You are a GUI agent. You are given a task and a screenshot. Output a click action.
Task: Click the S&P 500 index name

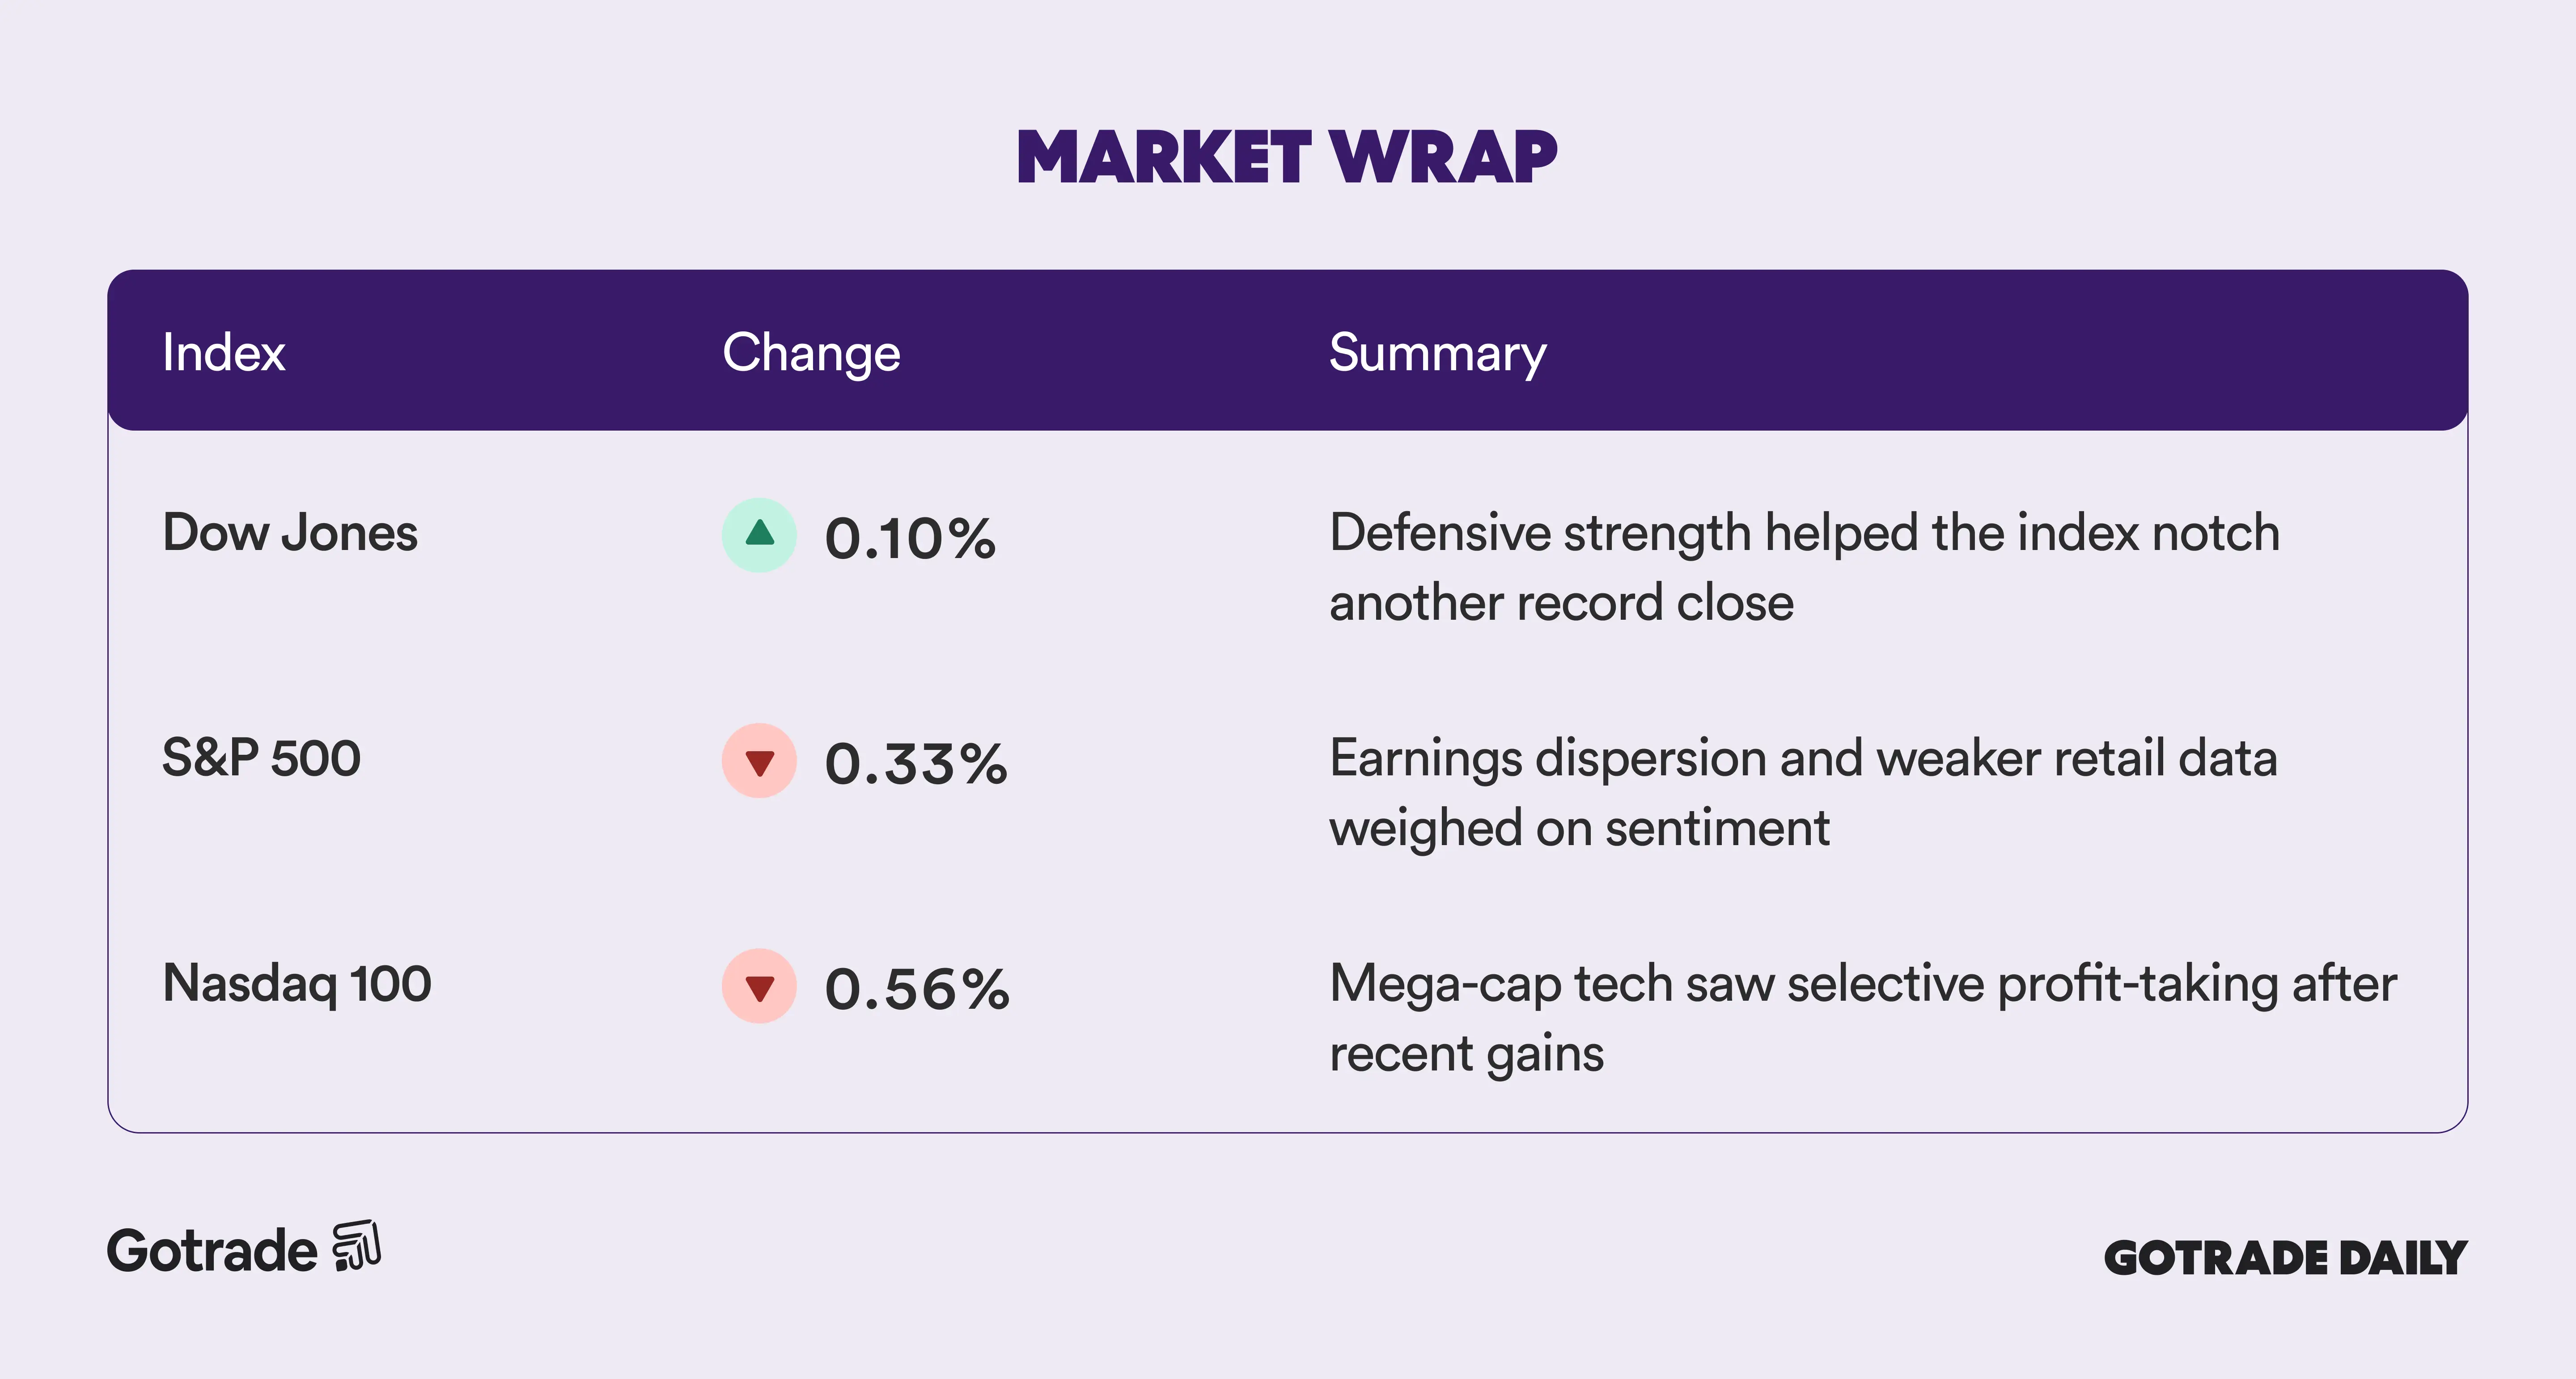[261, 758]
